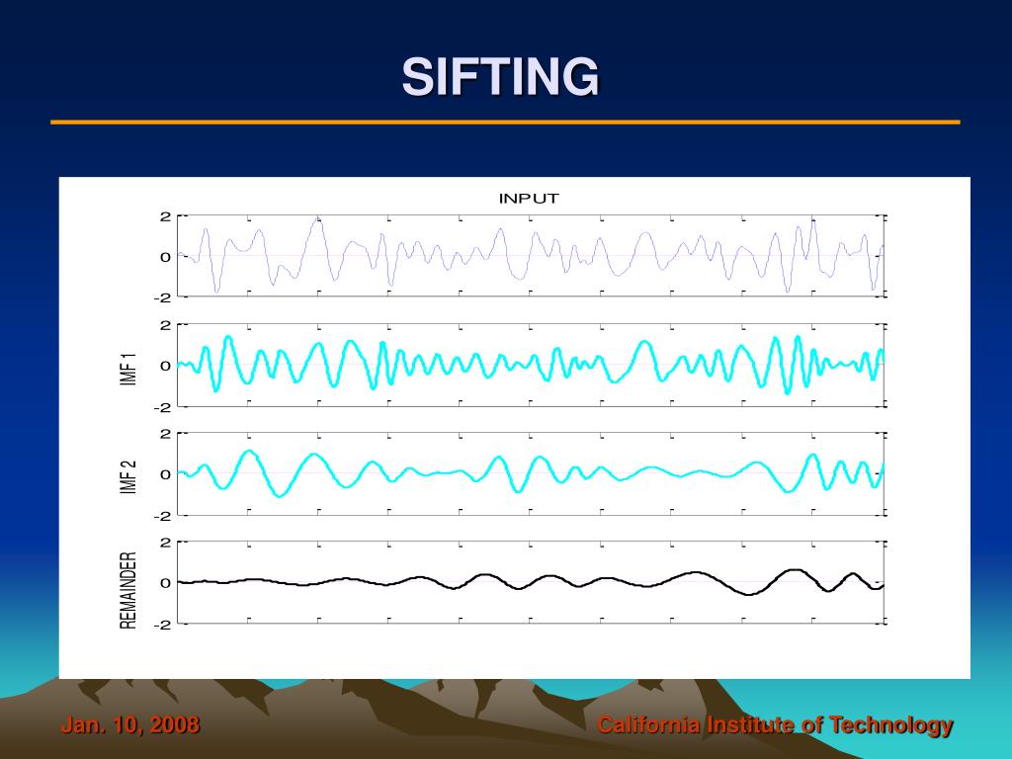Click the Jan. 10, 2008 footer date
1012x759 pixels.
129,724
